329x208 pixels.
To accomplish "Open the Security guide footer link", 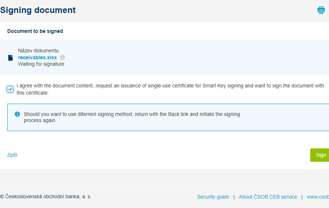I will (213, 197).
